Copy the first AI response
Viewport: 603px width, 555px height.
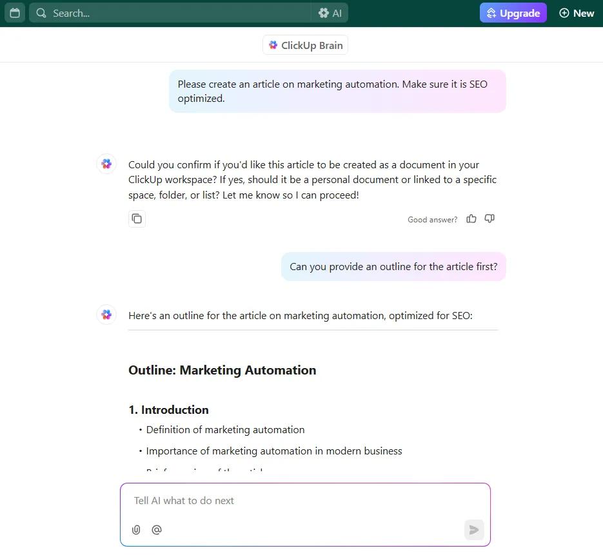137,219
